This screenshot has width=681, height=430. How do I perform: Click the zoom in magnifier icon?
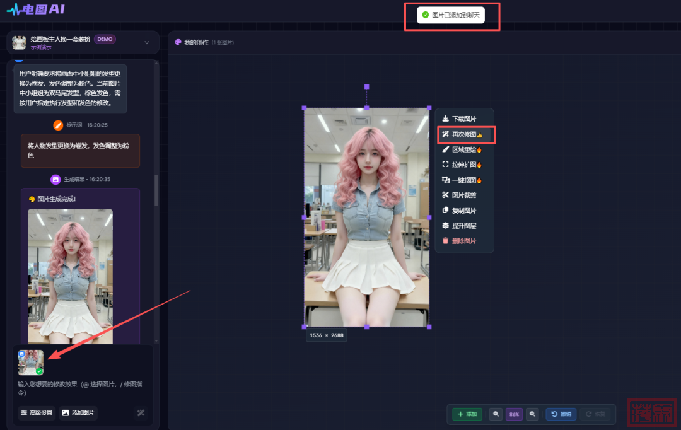coord(533,414)
